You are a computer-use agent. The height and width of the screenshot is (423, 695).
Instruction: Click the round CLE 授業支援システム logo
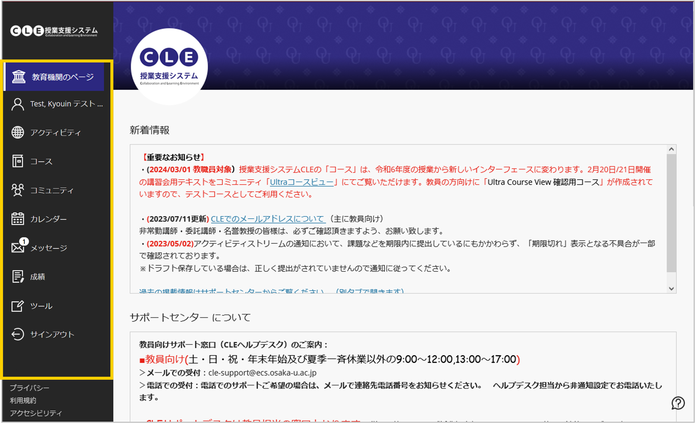pyautogui.click(x=169, y=66)
